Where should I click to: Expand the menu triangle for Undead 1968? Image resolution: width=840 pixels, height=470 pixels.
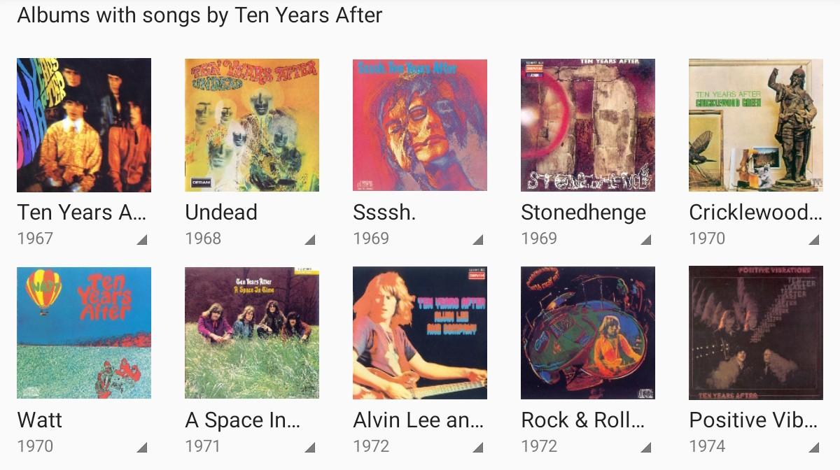click(310, 240)
